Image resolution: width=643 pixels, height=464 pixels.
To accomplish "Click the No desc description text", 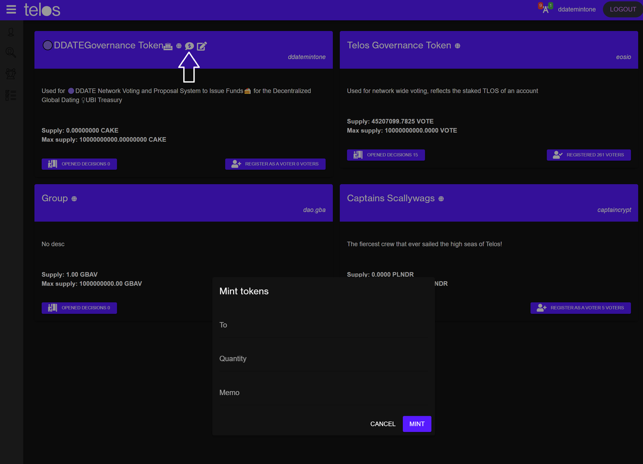I will coord(53,244).
